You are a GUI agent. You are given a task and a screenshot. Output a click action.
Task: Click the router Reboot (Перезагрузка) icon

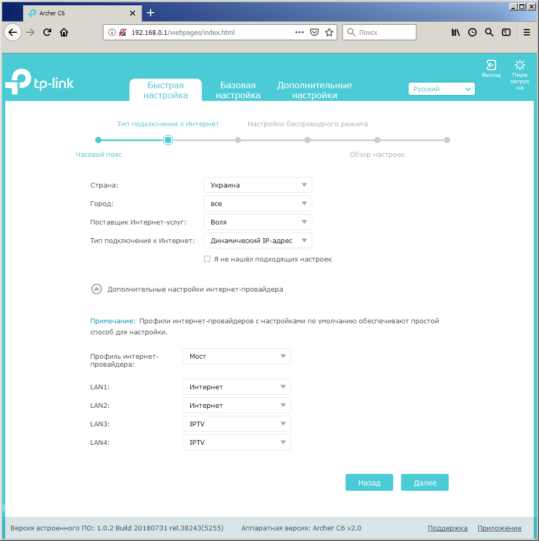[x=519, y=66]
